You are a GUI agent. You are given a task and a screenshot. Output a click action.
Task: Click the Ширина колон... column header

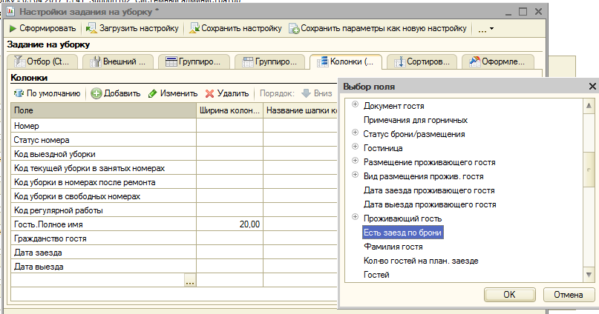(229, 110)
